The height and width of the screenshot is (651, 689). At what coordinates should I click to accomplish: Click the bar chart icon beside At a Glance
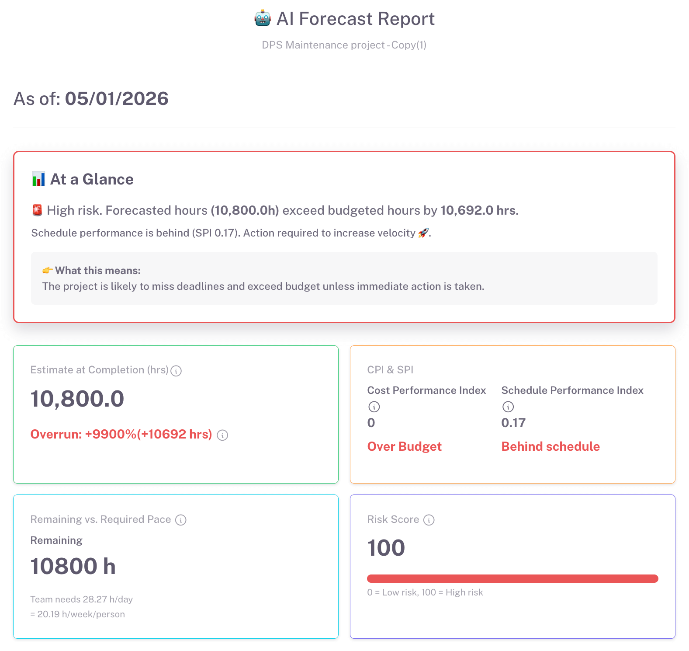click(x=38, y=179)
